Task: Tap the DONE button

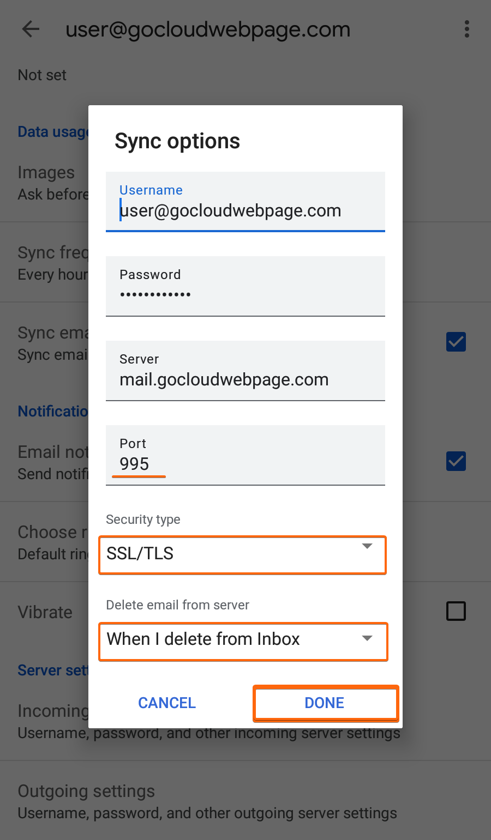Action: 326,703
